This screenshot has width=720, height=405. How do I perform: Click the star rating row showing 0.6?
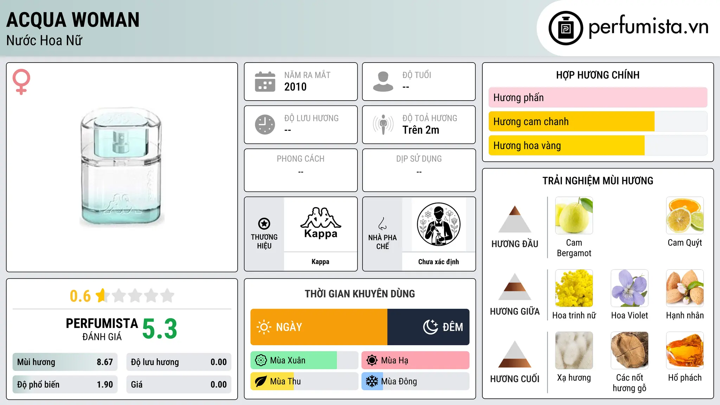pyautogui.click(x=122, y=296)
